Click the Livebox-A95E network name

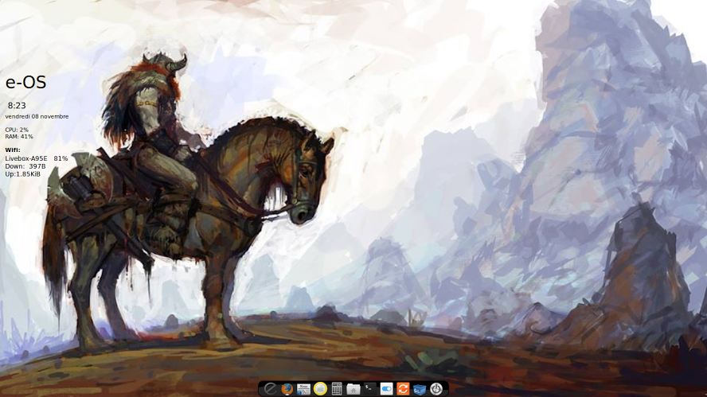tap(26, 158)
